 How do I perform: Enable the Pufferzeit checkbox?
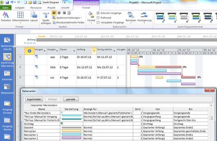98,18
